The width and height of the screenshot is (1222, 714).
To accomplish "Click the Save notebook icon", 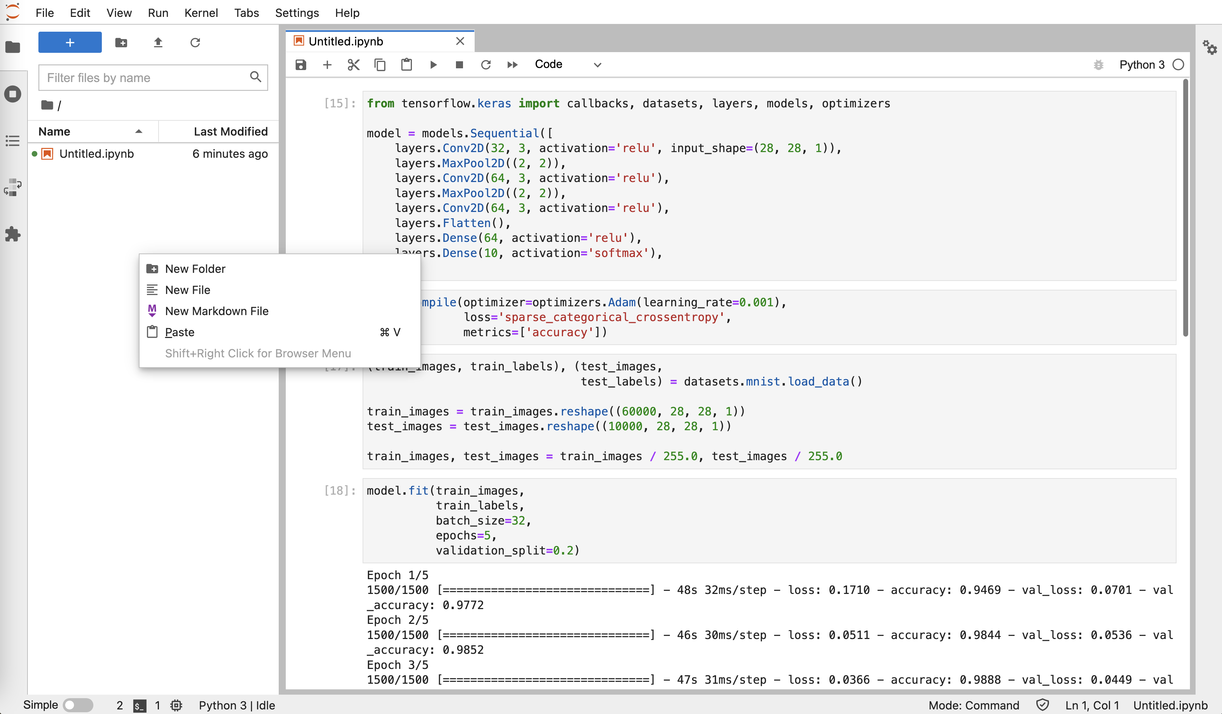I will (x=301, y=64).
